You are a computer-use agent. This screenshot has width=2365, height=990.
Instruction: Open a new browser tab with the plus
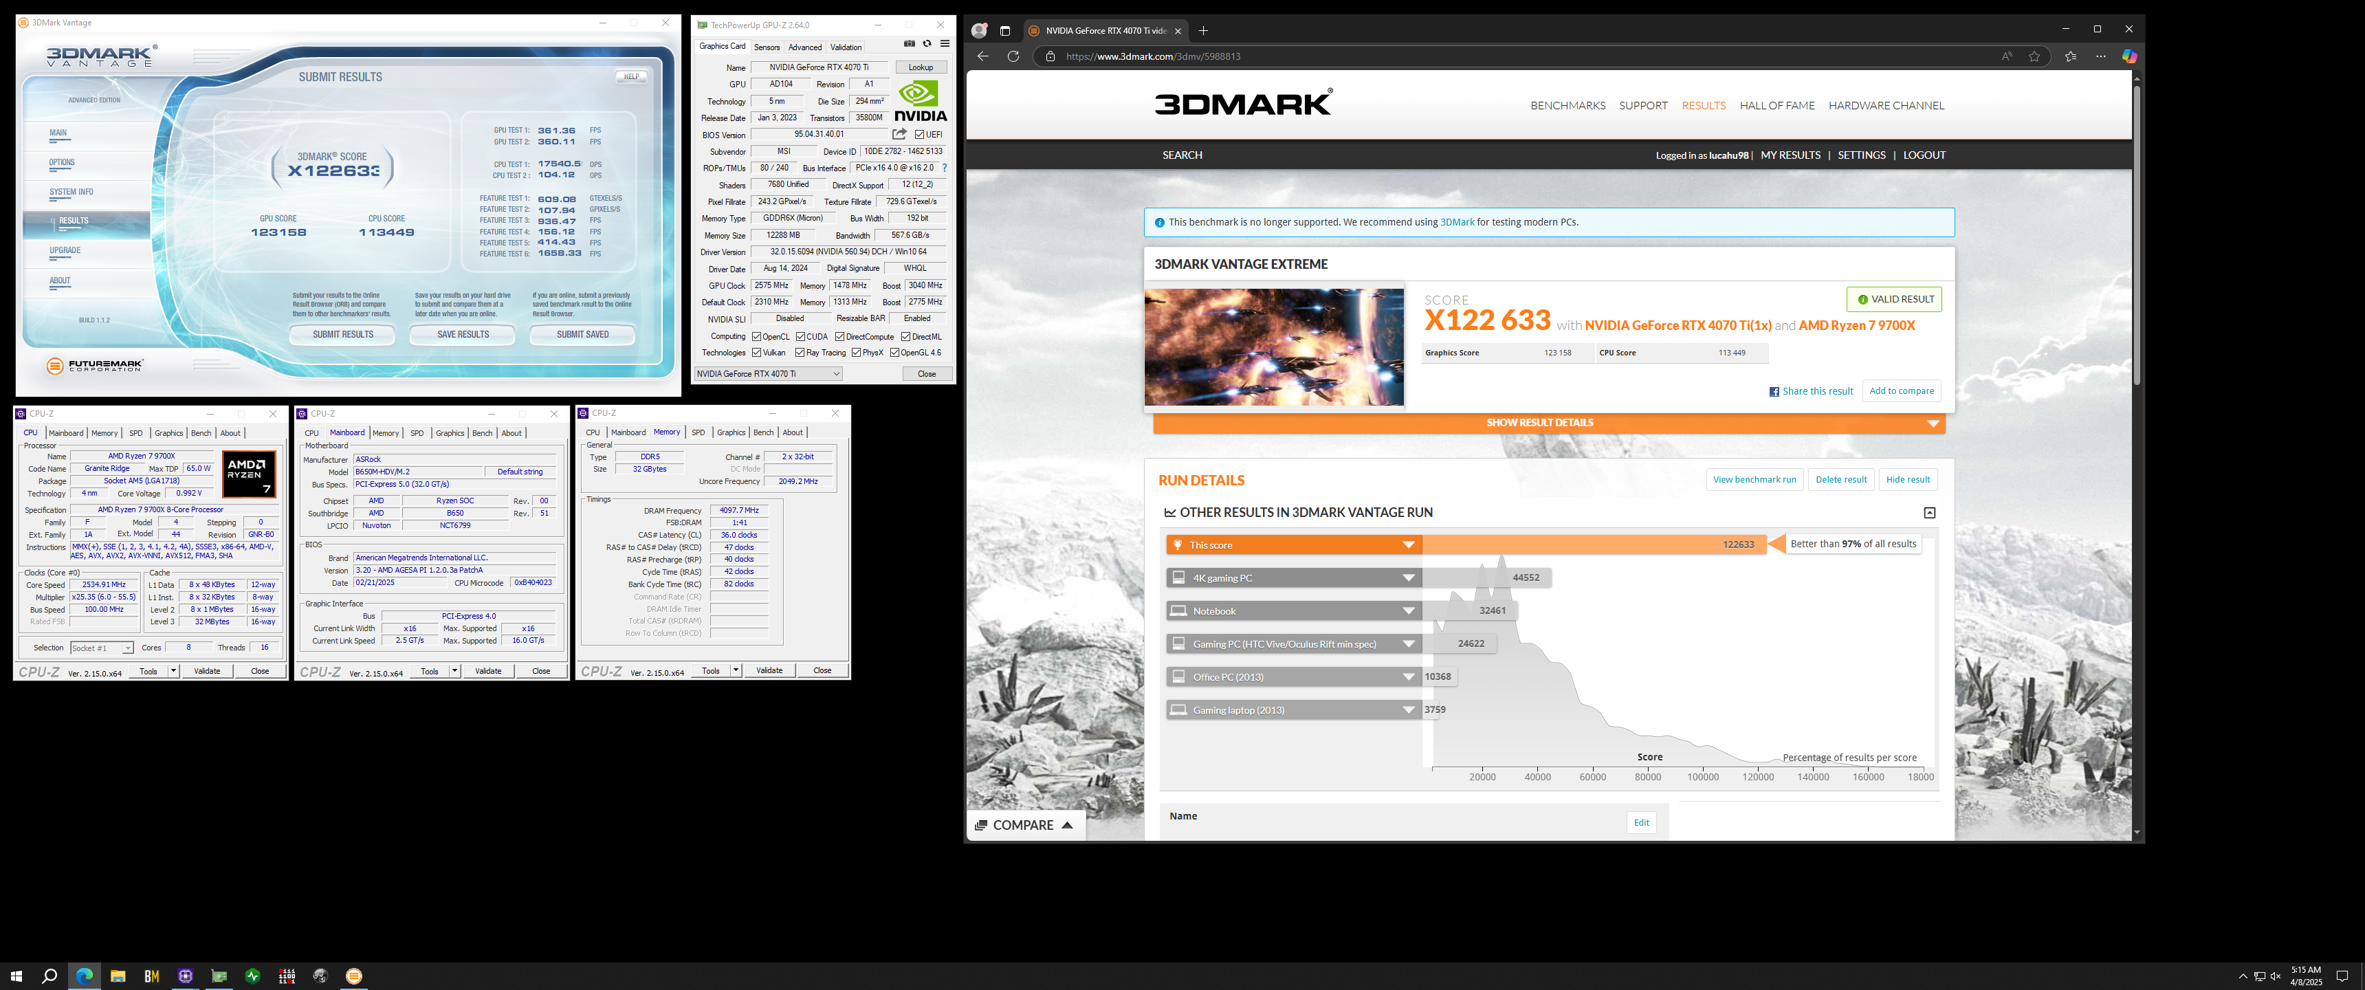1202,30
